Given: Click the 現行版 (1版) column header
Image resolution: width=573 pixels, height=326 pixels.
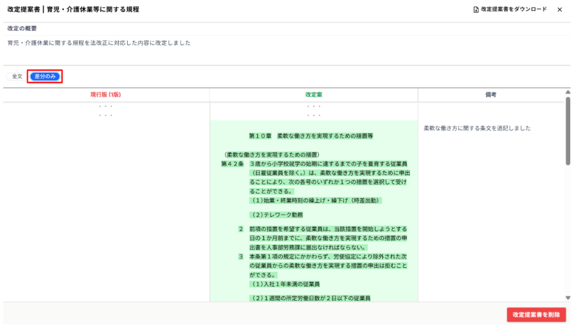Looking at the screenshot, I should coord(106,95).
